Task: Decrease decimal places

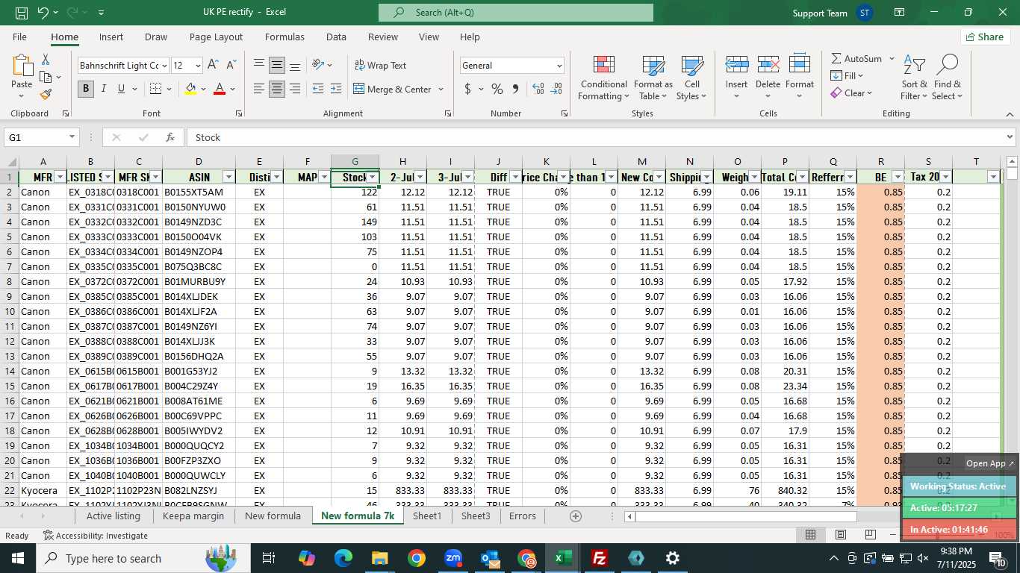Action: click(556, 89)
